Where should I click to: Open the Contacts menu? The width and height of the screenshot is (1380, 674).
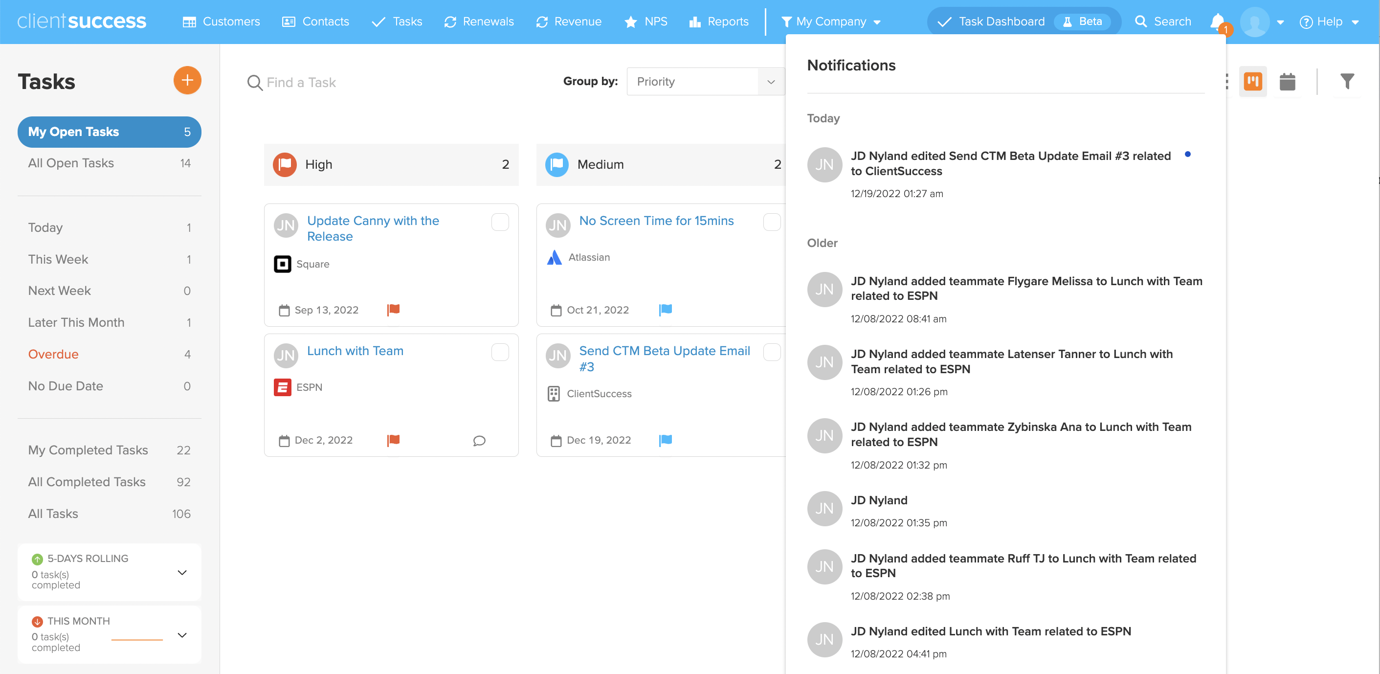point(315,22)
